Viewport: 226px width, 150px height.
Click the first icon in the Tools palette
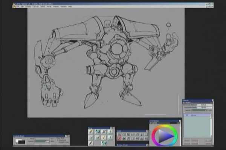(x=119, y=134)
